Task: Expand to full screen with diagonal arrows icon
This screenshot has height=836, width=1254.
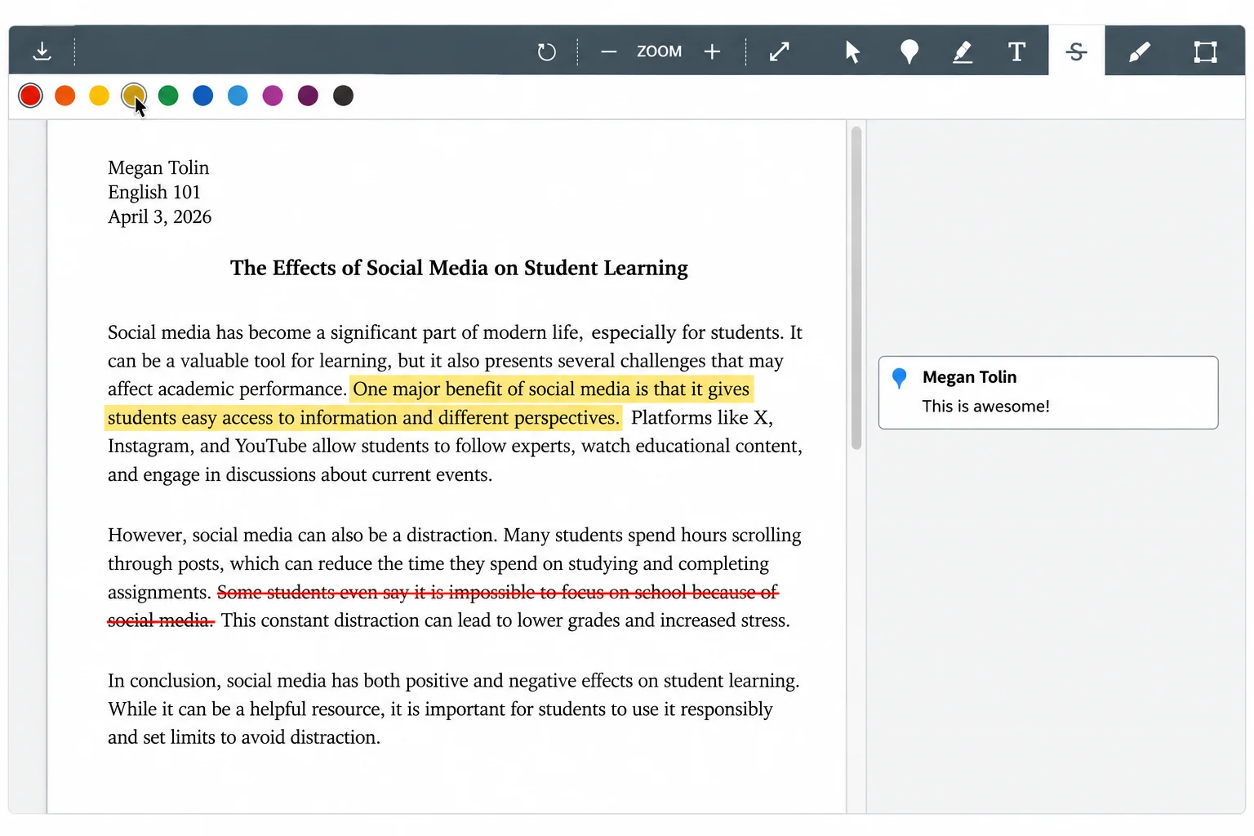Action: point(780,51)
